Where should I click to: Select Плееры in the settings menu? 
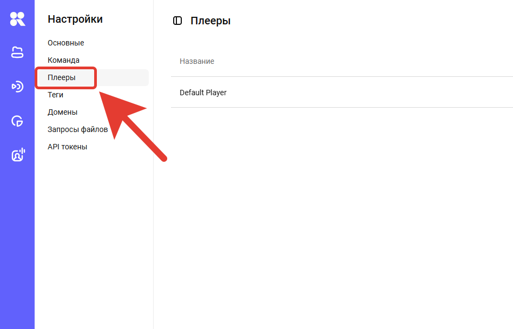pyautogui.click(x=62, y=77)
